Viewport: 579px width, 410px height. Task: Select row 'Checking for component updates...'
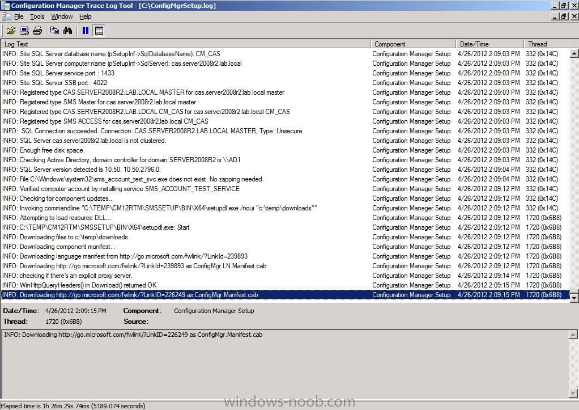[285, 198]
